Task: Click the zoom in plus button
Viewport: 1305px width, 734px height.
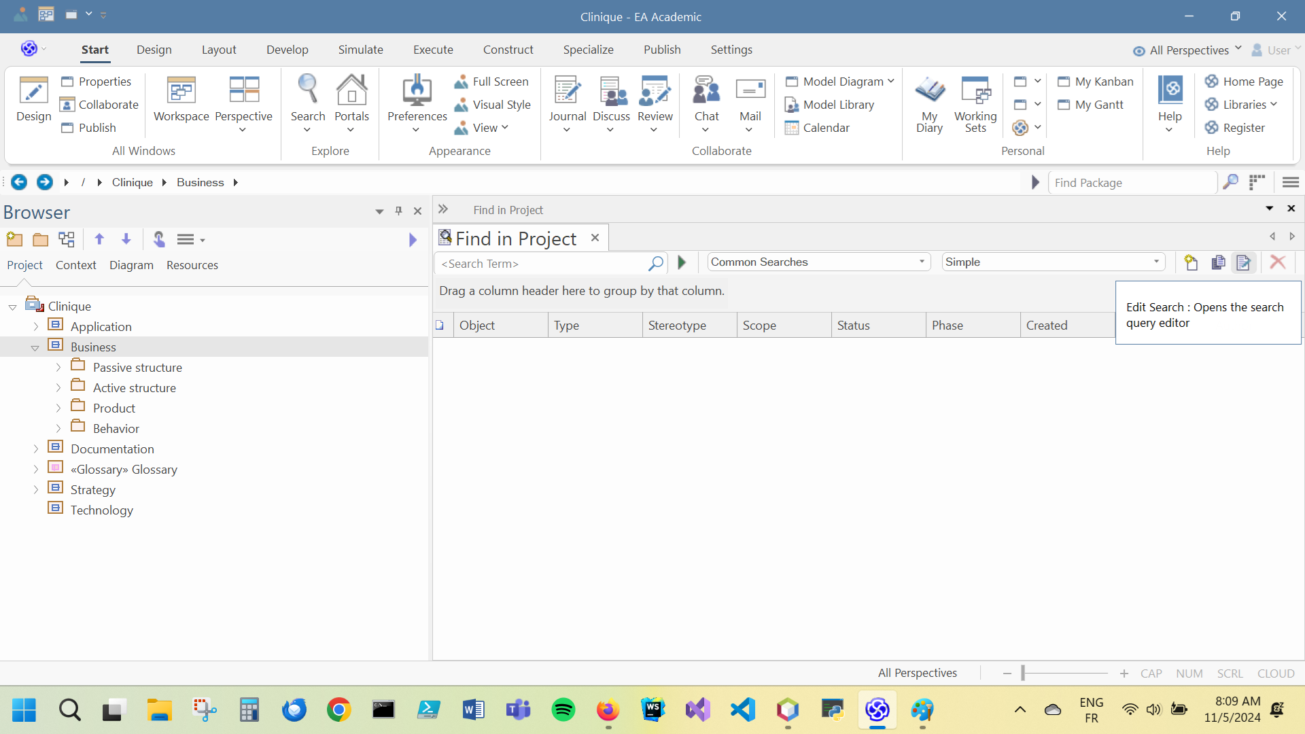Action: click(x=1124, y=674)
